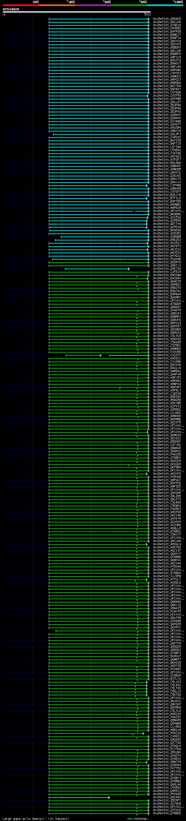The width and height of the screenshot is (186, 821).
Task: Select the UniRef100_C6TF50 label
Action: pyautogui.click(x=167, y=96)
